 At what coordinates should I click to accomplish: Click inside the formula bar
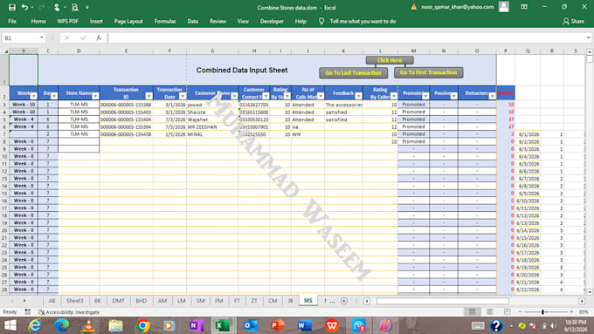tap(347, 37)
